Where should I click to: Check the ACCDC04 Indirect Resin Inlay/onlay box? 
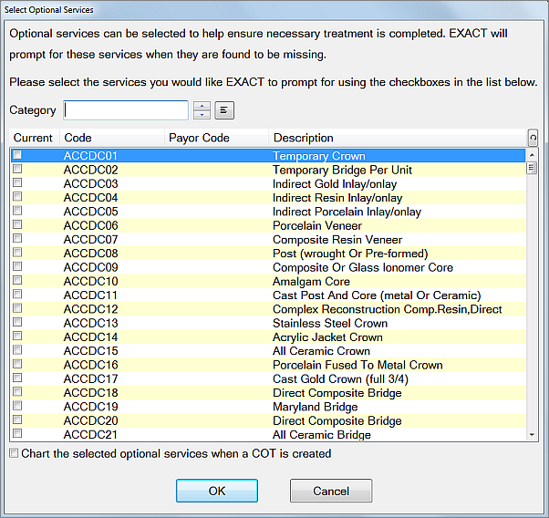[x=17, y=196]
